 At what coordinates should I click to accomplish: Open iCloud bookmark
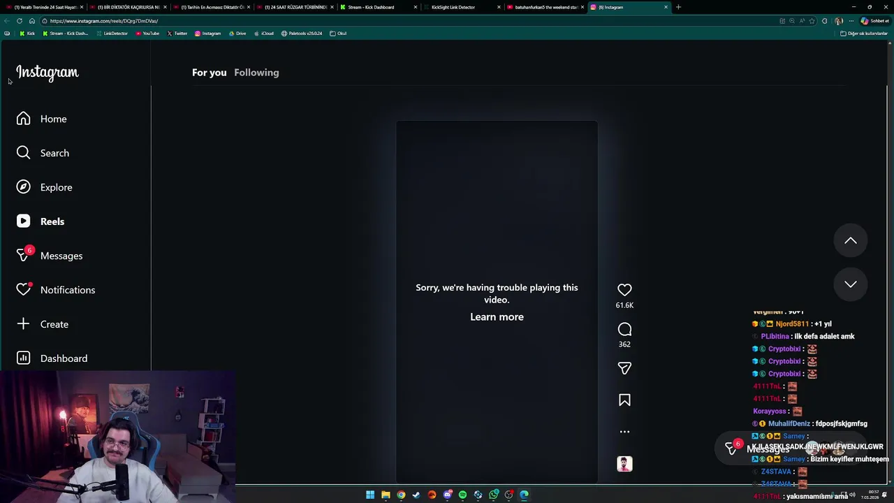coord(264,34)
